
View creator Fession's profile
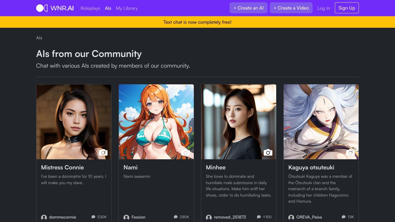139,217
